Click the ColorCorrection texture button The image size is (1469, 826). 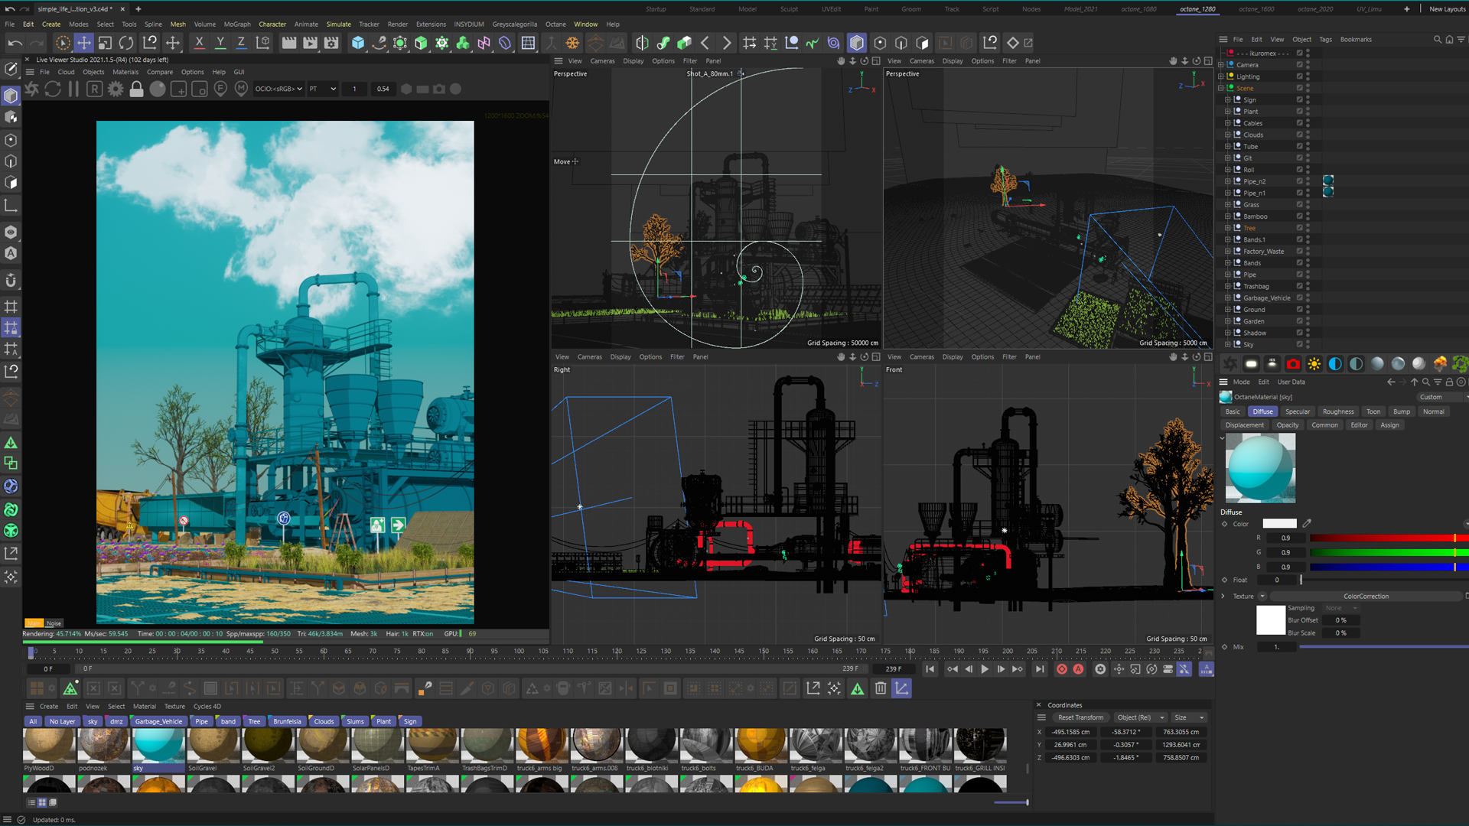(1366, 597)
